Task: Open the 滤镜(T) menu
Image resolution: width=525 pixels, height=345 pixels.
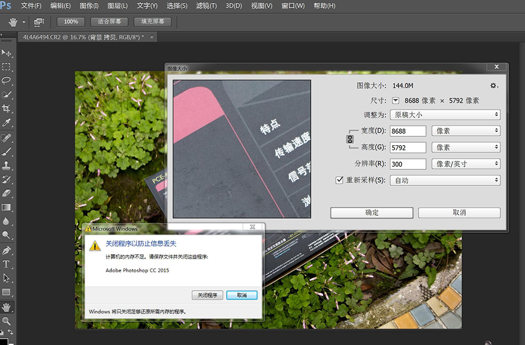Action: point(206,6)
